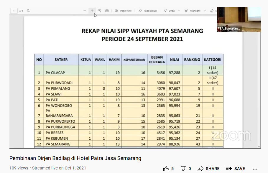Expand the Highlight color dropdown arrow

point(204,11)
